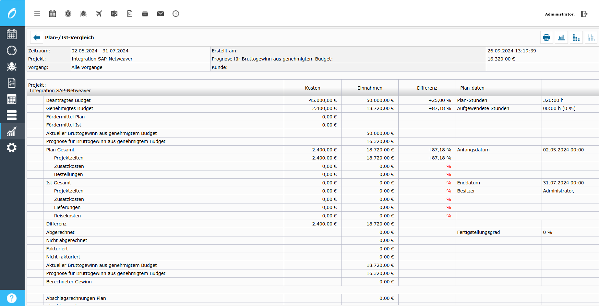Viewport: 599px width, 306px height.
Task: Print the Plan-/Ist-Vergleich report
Action: point(546,38)
